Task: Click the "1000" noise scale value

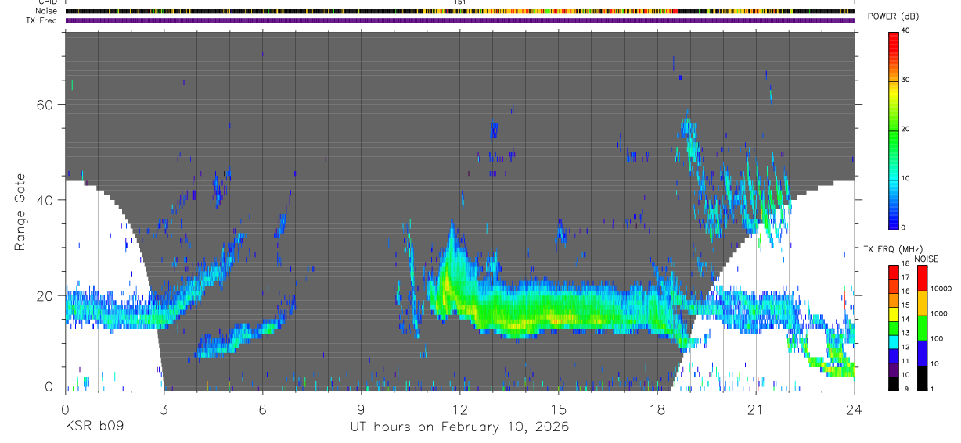Action: tap(938, 313)
